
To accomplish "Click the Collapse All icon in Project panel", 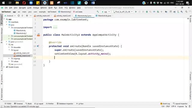I will [22, 16].
